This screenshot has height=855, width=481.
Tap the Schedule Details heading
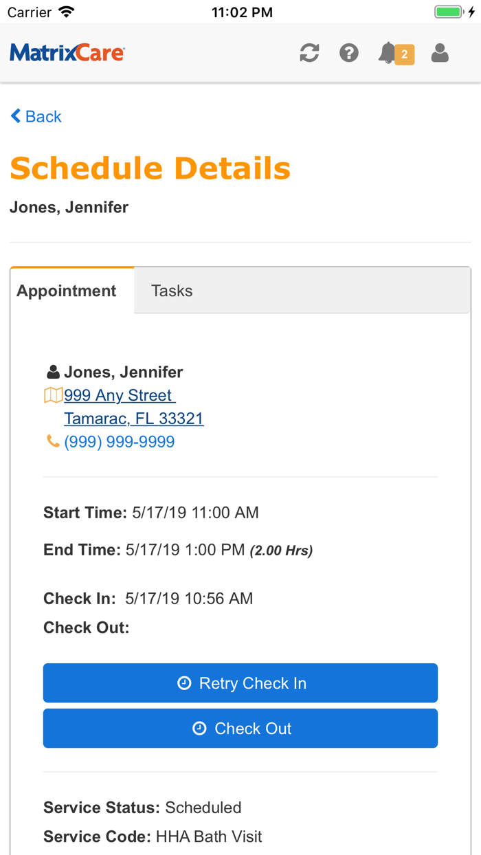(x=150, y=168)
